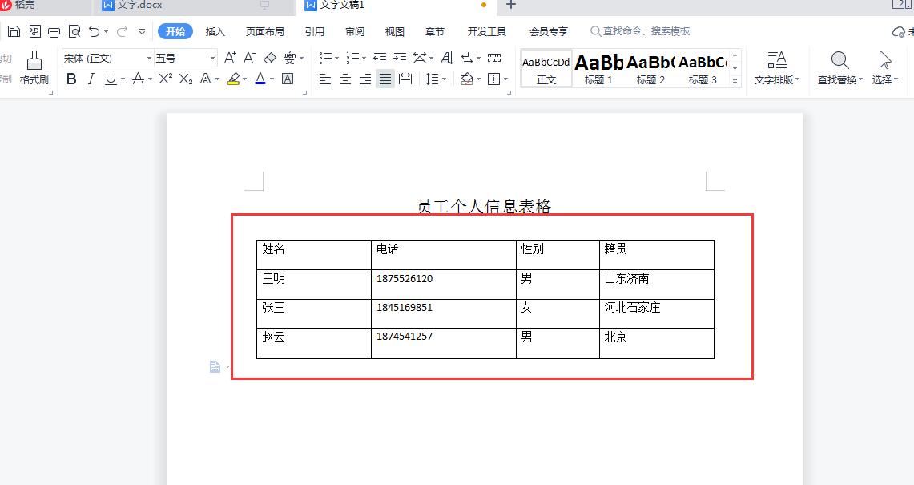Apply the 标题 2 heading style

pyautogui.click(x=650, y=69)
